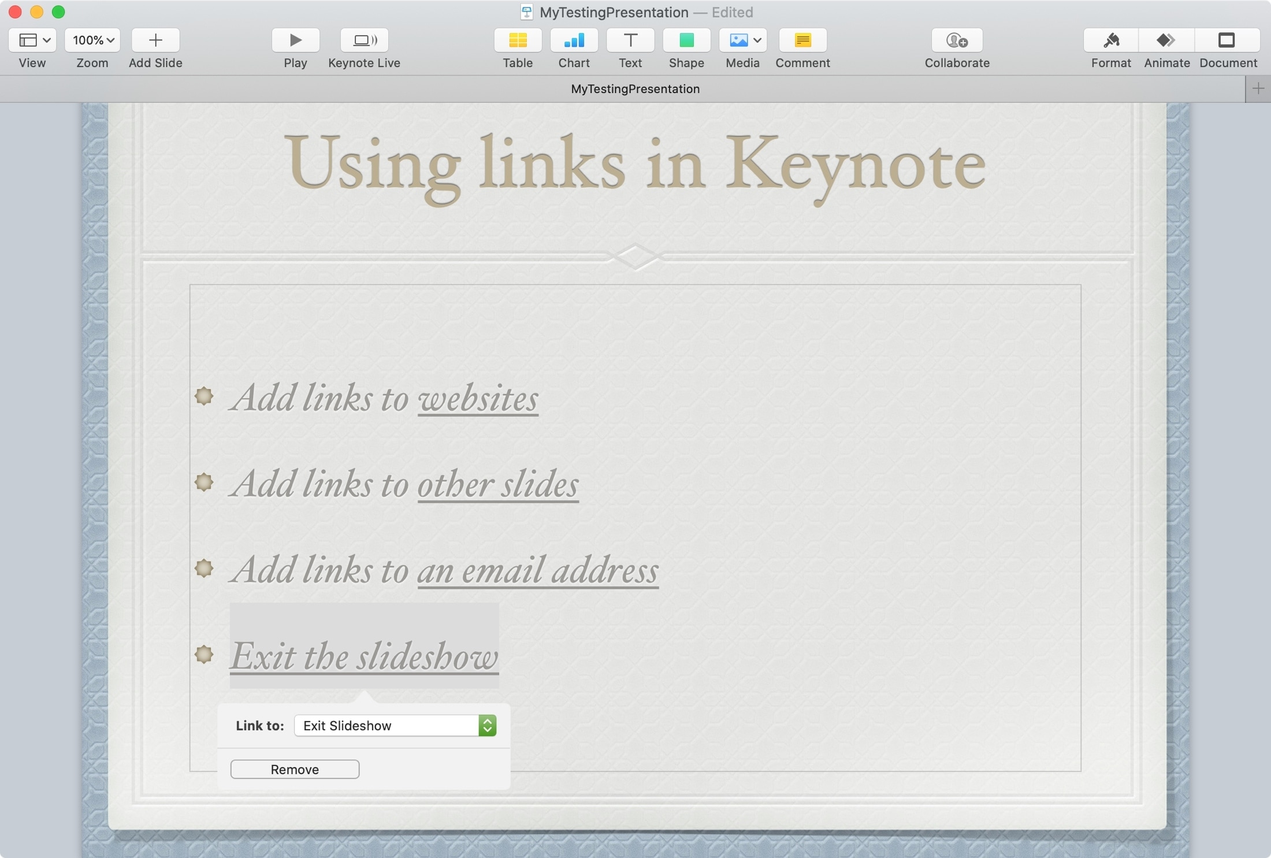Open the 100% Zoom dropdown
This screenshot has height=858, width=1271.
point(92,40)
